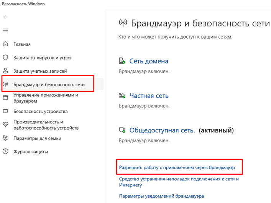Open Безопасность устройства section
The image size is (271, 203).
41,112
